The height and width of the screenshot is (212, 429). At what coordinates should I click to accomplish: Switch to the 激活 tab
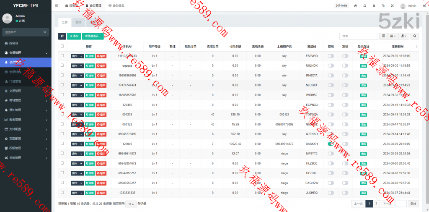point(78,22)
